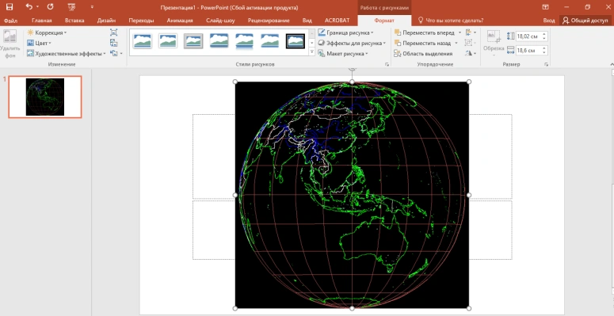The image size is (614, 316).
Task: Click Переместить вперед button
Action: click(x=425, y=33)
